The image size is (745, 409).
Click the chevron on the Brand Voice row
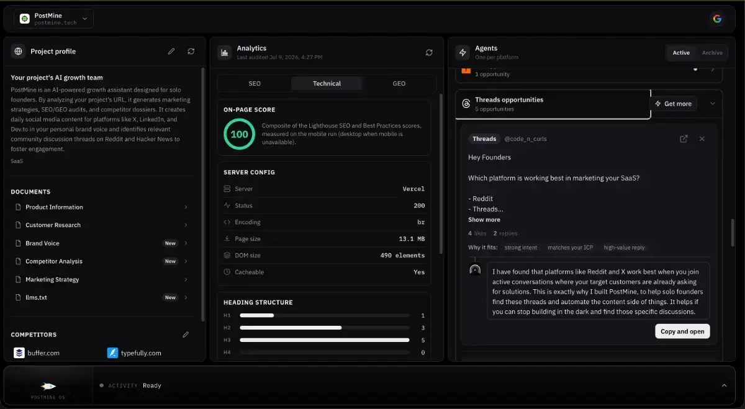pos(186,243)
